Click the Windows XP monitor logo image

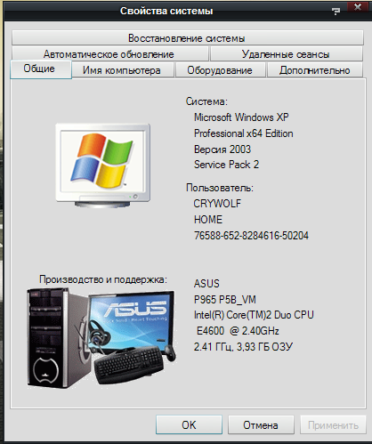[x=102, y=165]
